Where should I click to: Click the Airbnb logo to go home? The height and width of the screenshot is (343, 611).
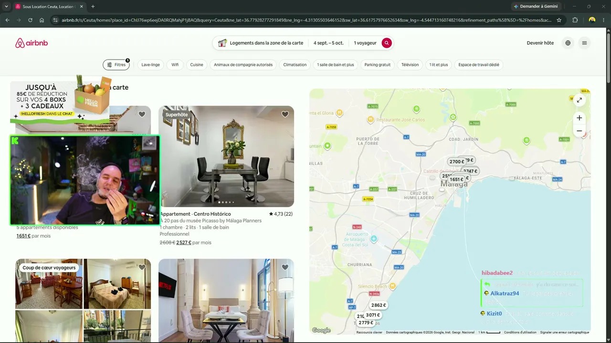32,43
